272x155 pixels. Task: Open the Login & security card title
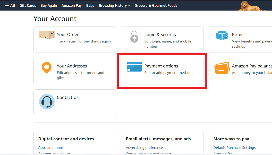(160, 35)
